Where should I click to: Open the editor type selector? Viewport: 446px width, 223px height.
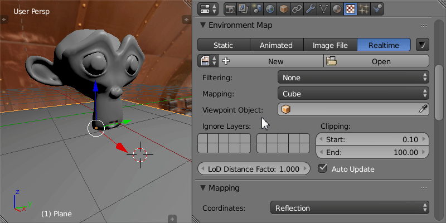[x=208, y=9]
